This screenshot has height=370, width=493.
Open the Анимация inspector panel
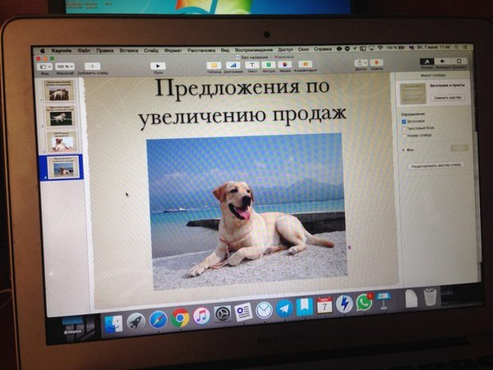point(445,62)
